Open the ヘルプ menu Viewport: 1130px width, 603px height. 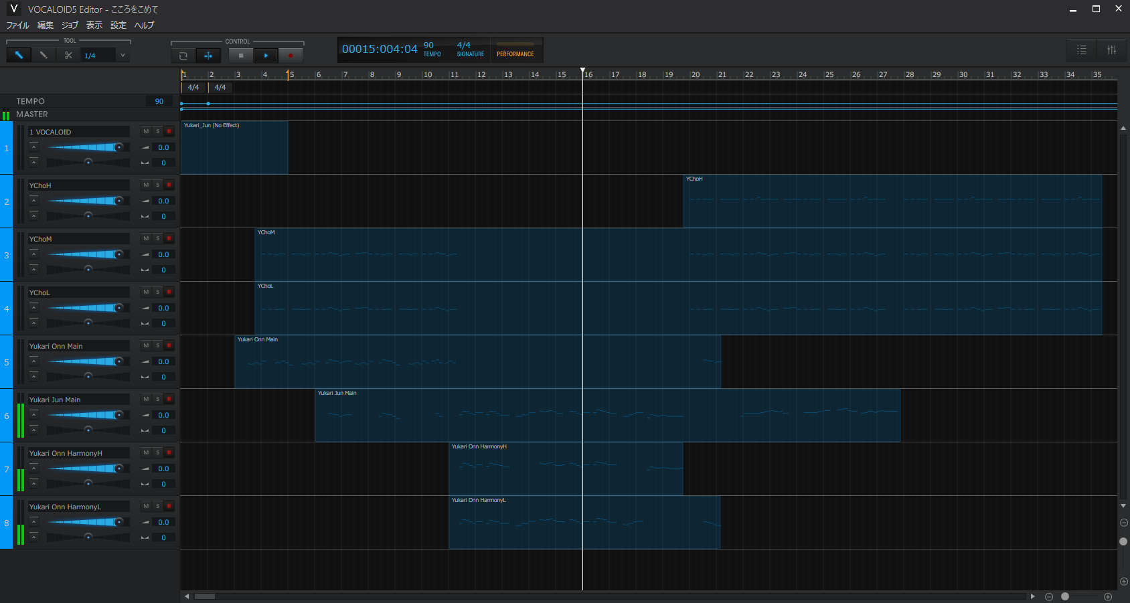144,25
